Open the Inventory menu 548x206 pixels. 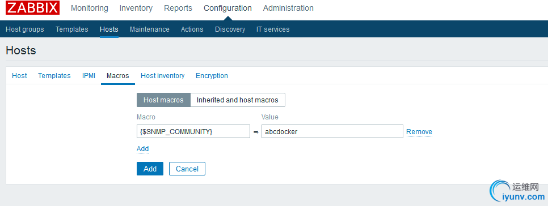coord(136,8)
